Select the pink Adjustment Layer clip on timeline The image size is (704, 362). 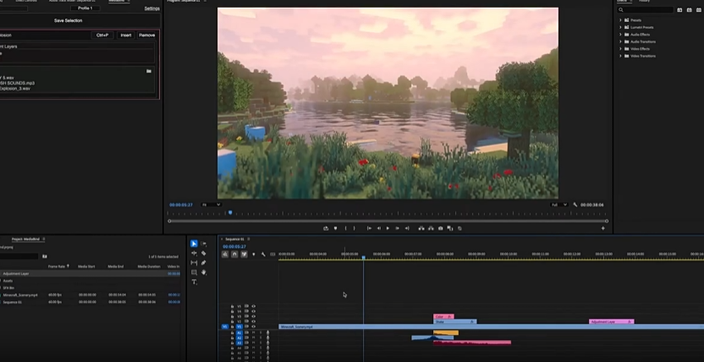click(611, 321)
